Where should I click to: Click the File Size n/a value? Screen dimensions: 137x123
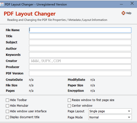pyautogui.click(x=31, y=85)
